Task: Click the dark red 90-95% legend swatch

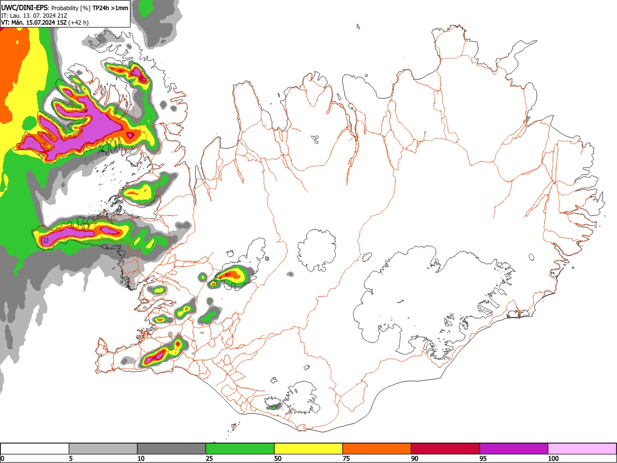Action: 445,449
